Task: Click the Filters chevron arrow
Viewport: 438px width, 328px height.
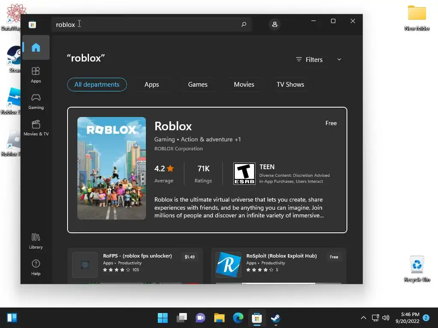Action: (339, 59)
